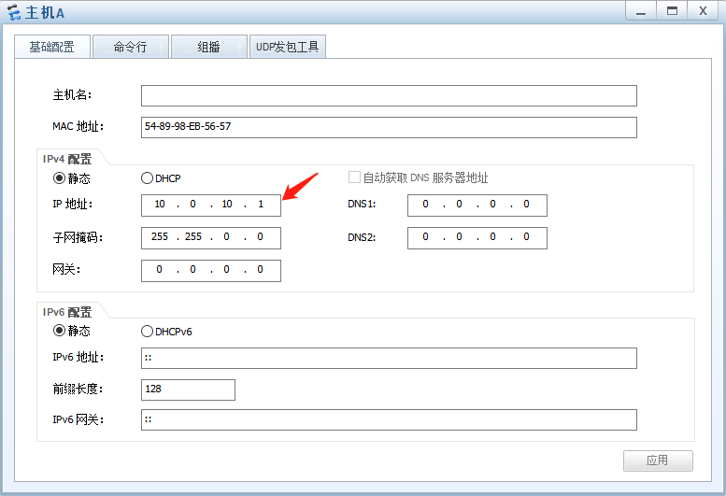Open the 组播 tab
Screen dimensions: 726x496
point(208,47)
